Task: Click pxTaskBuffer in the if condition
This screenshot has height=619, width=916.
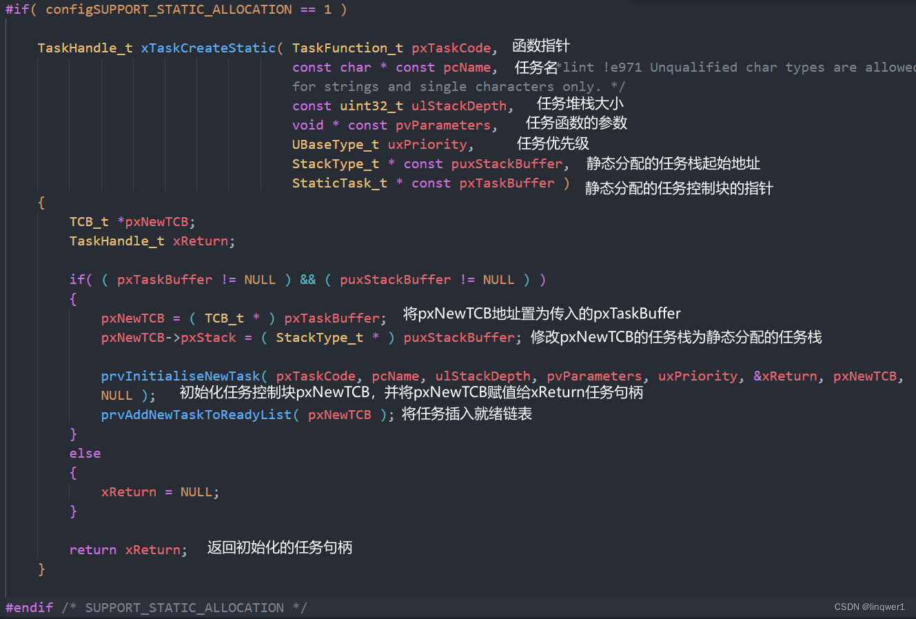Action: point(165,280)
